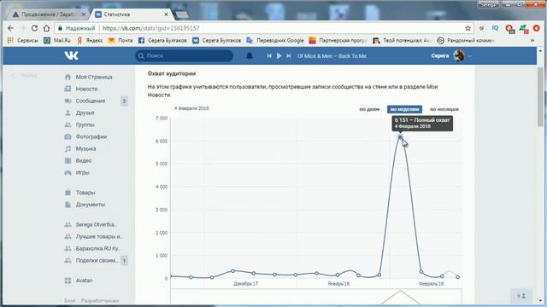Open Друзья in the sidebar
The width and height of the screenshot is (547, 307).
[85, 113]
